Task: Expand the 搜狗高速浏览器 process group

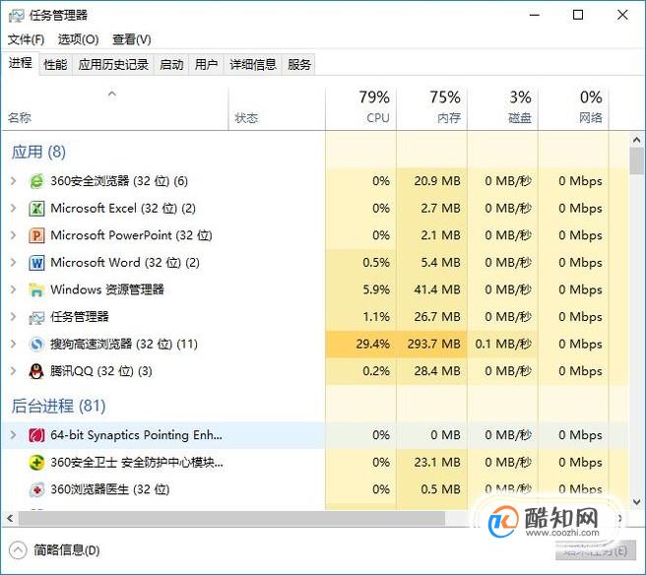Action: (x=13, y=344)
